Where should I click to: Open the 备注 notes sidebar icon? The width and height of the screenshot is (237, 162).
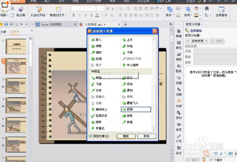pos(179,124)
